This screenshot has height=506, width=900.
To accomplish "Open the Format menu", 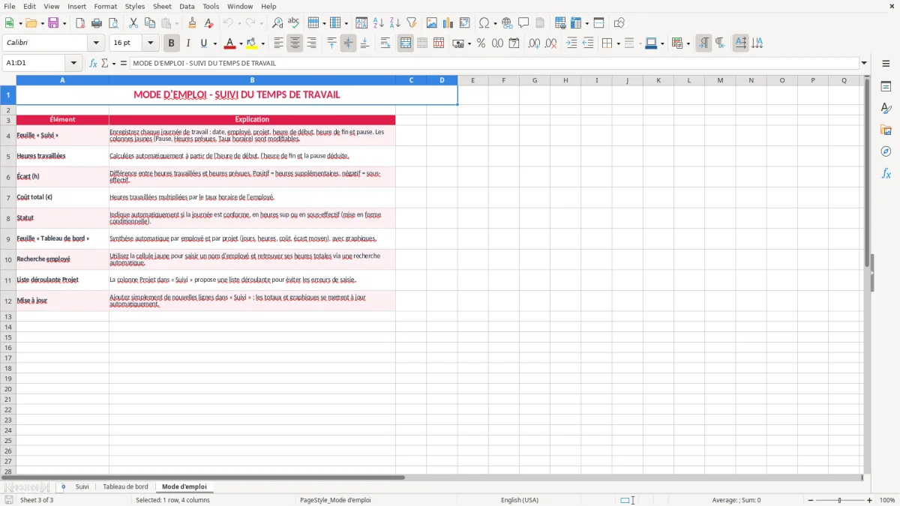I will click(x=106, y=6).
